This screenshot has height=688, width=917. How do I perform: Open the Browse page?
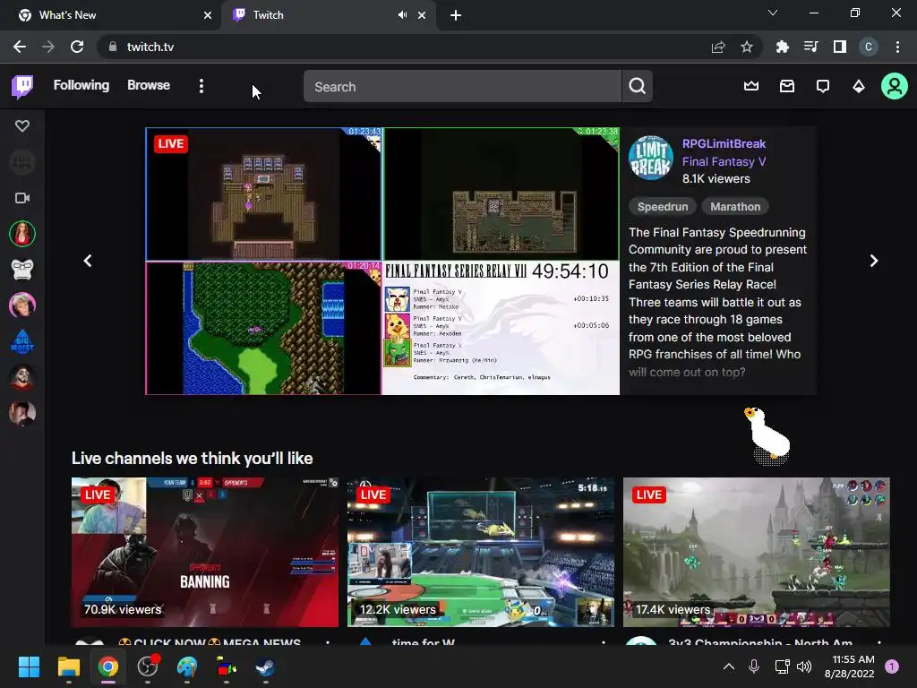point(149,85)
